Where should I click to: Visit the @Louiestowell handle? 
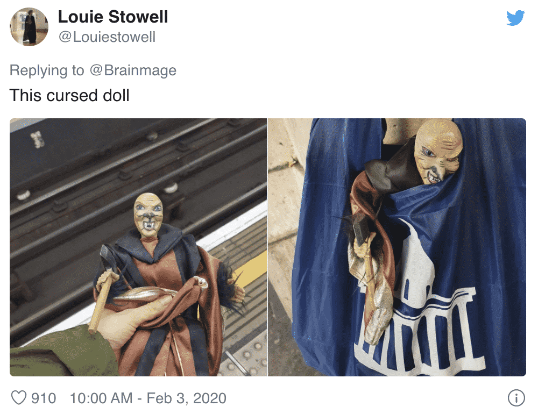coord(107,37)
